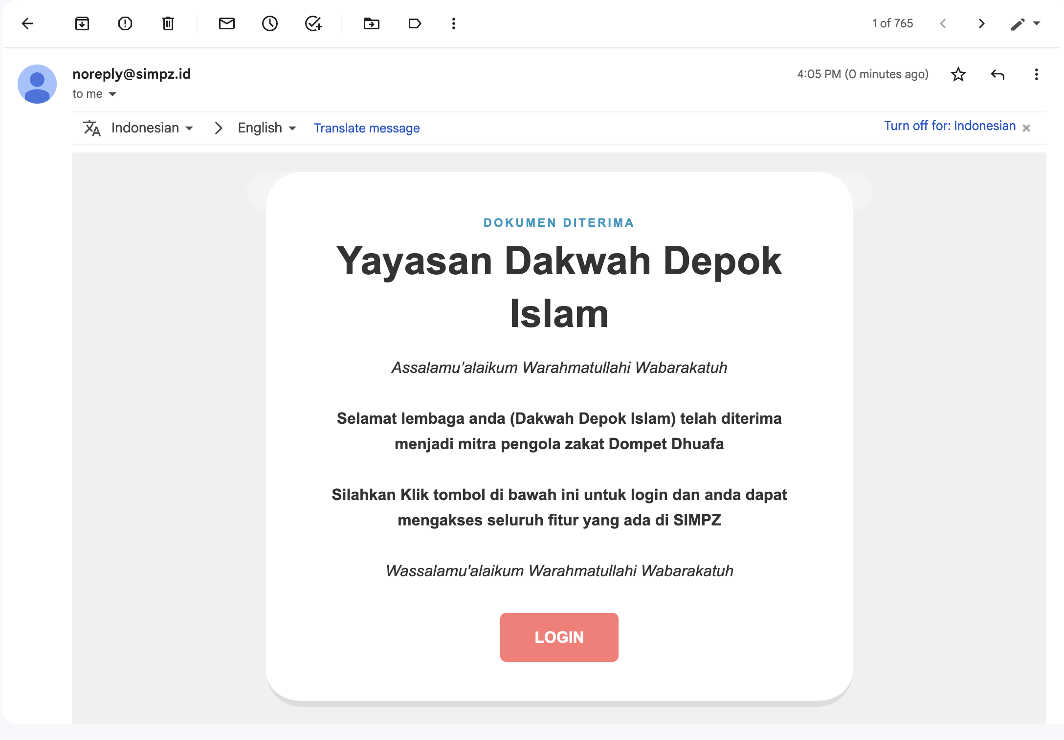The height and width of the screenshot is (740, 1064).
Task: Snooze this email with clock icon
Action: coord(270,23)
